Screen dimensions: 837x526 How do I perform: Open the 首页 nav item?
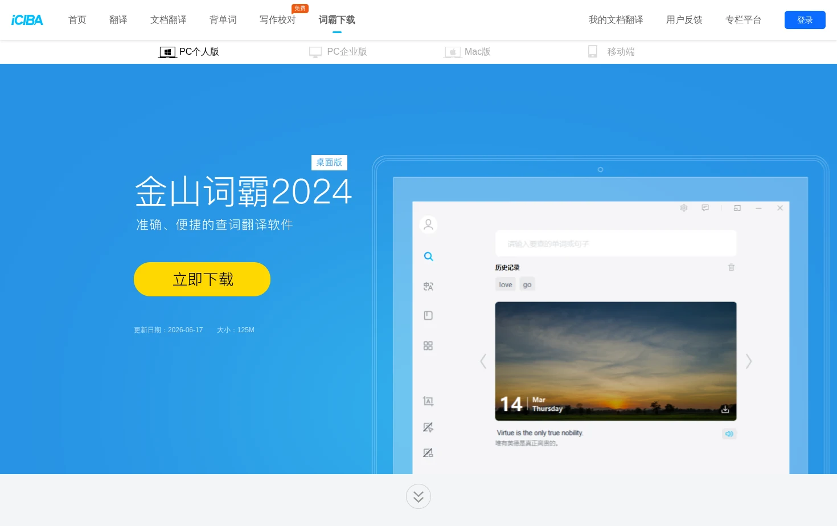point(77,20)
